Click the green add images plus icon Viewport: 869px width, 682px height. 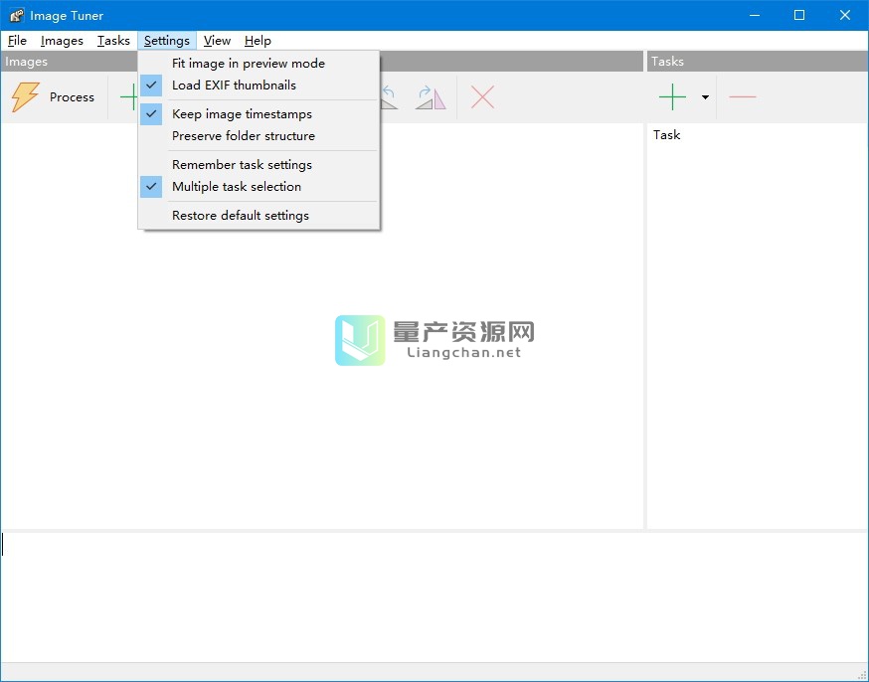click(x=128, y=97)
